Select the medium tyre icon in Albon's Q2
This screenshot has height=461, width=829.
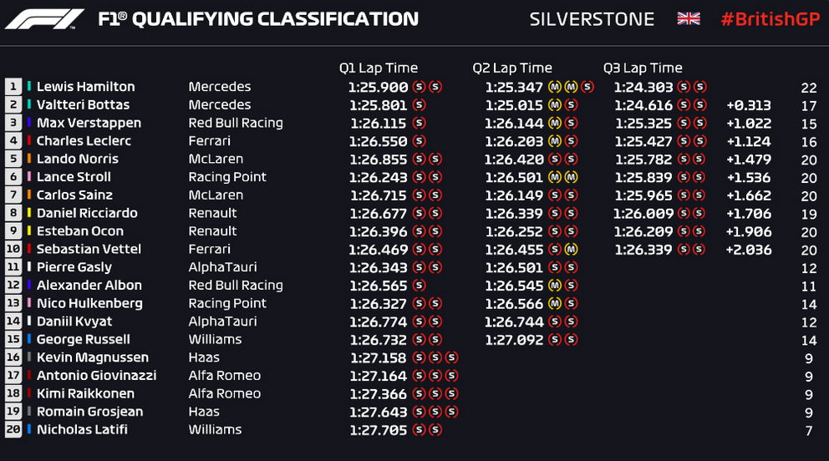(x=554, y=286)
